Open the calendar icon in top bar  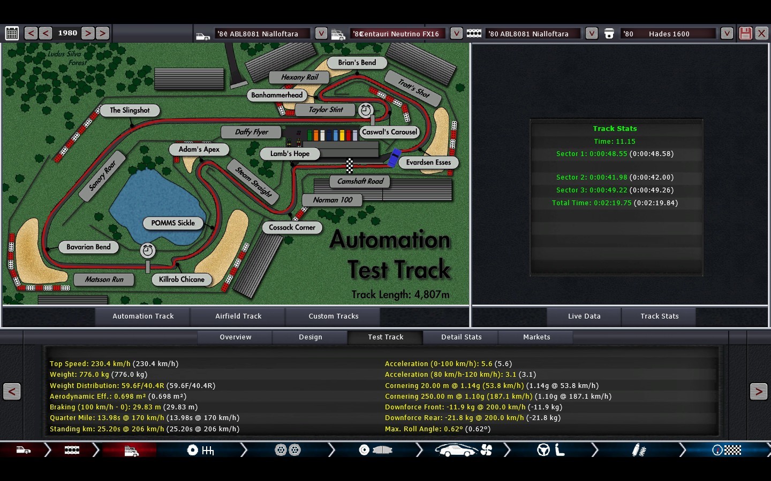[x=12, y=33]
